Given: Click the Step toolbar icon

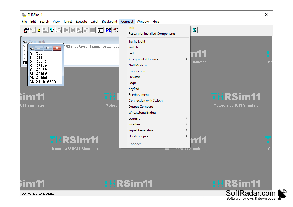Looking at the screenshot, I should click(x=73, y=30).
